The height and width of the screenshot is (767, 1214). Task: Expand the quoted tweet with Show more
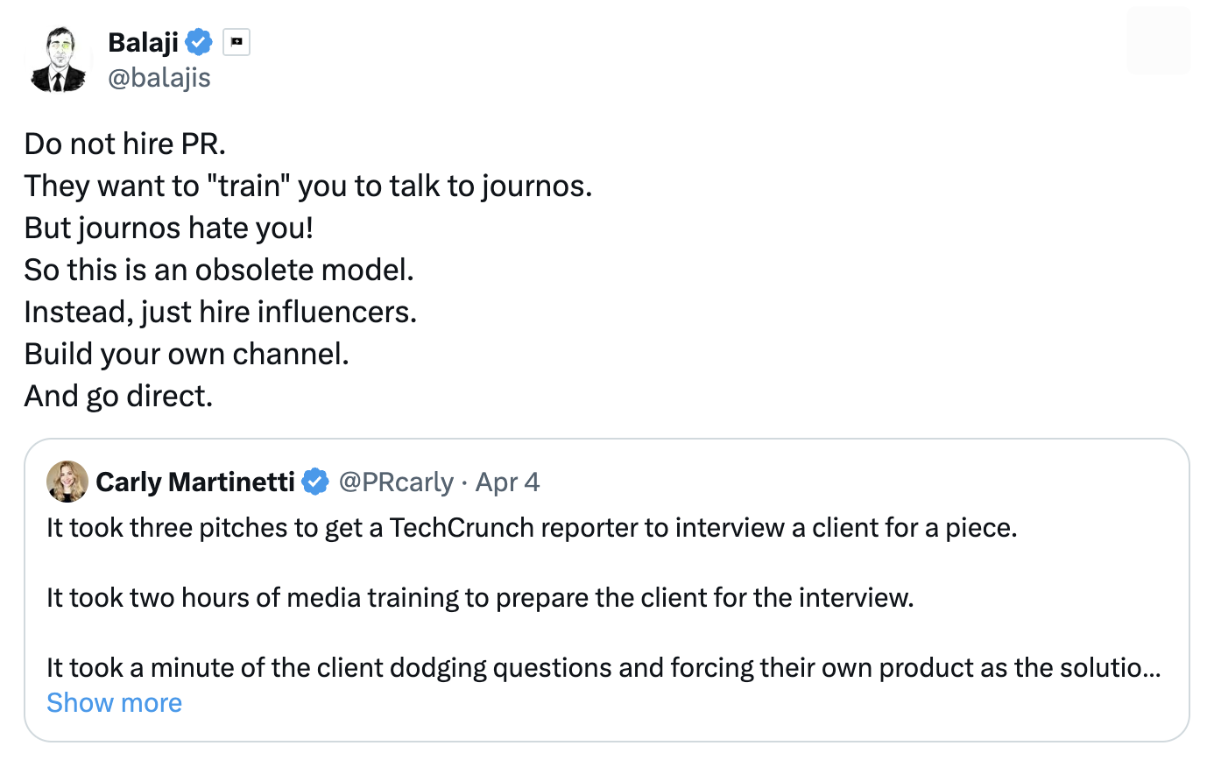pos(114,703)
